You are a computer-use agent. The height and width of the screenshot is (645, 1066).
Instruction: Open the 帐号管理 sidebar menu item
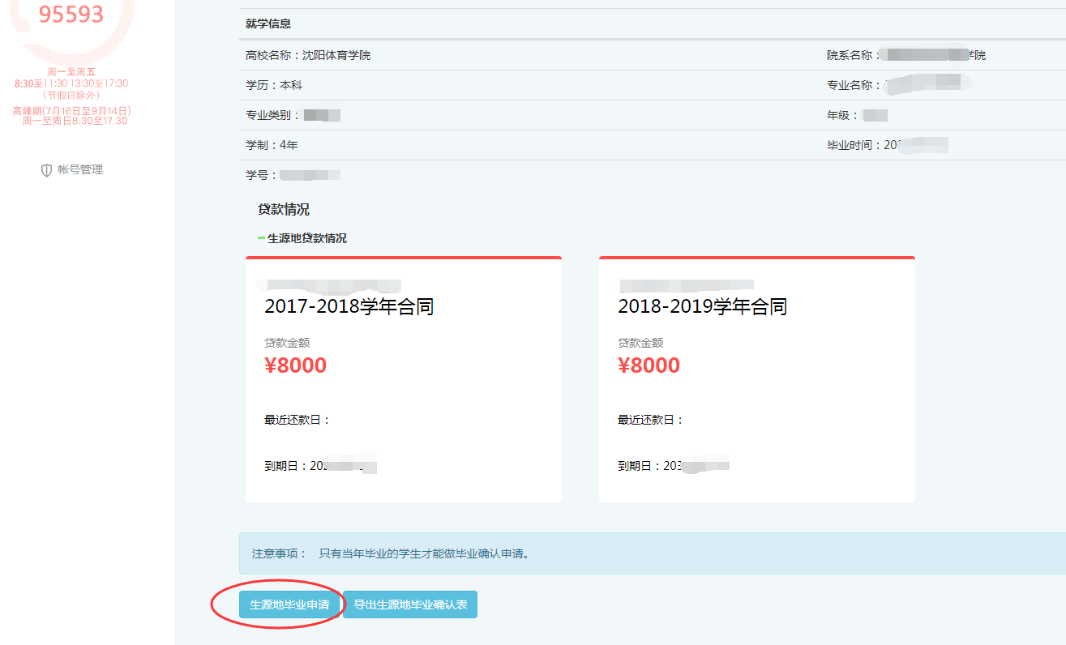(x=79, y=170)
